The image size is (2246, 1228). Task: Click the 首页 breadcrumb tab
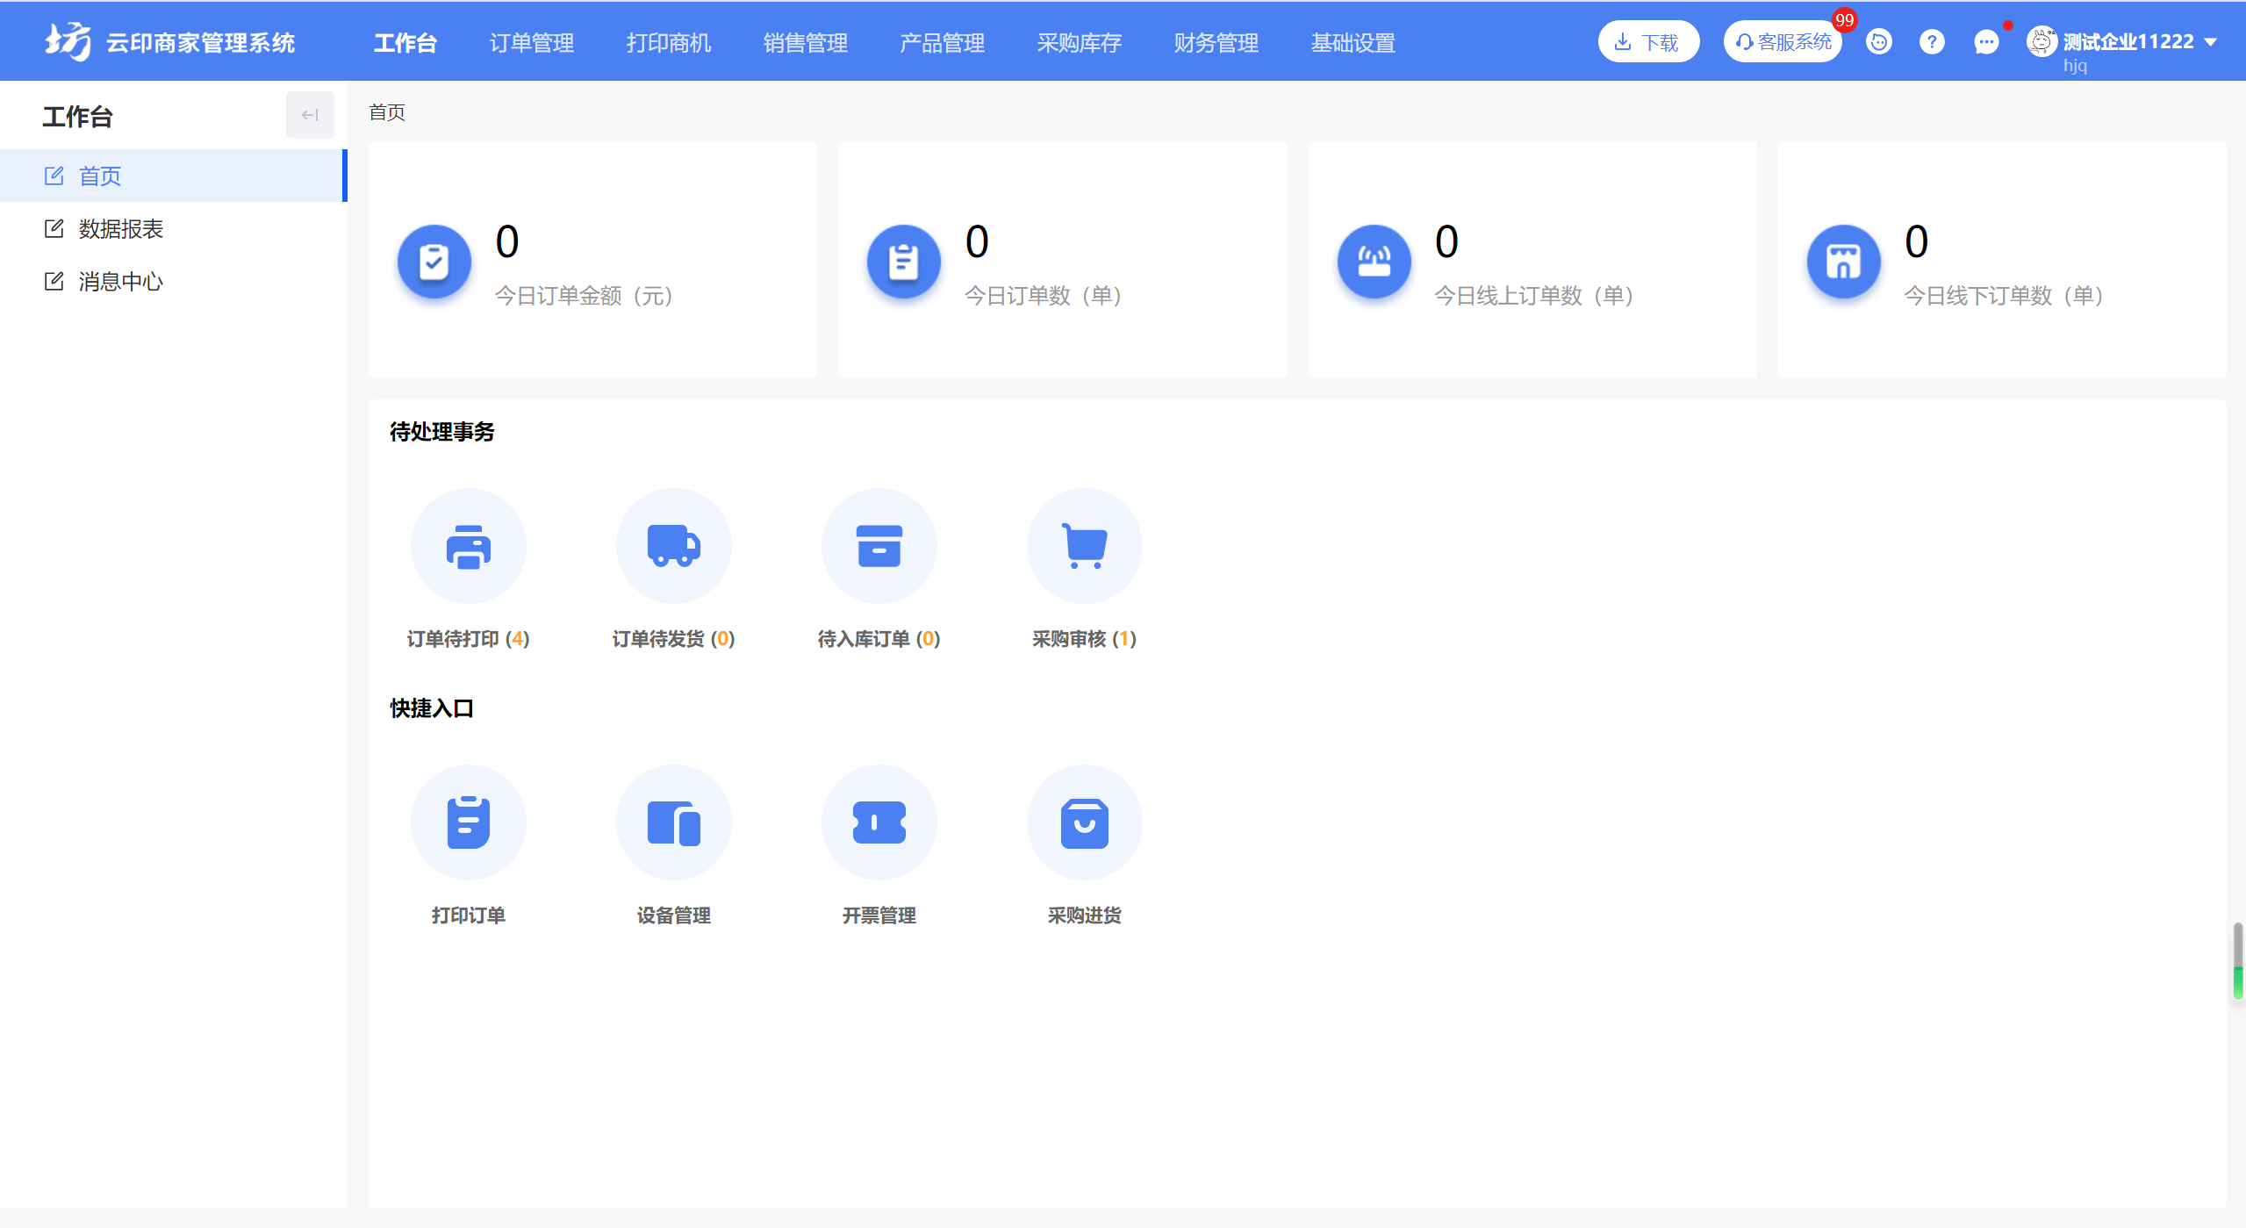point(387,112)
